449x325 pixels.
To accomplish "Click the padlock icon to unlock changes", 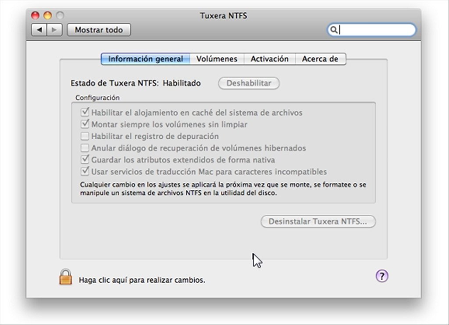I will tap(66, 277).
